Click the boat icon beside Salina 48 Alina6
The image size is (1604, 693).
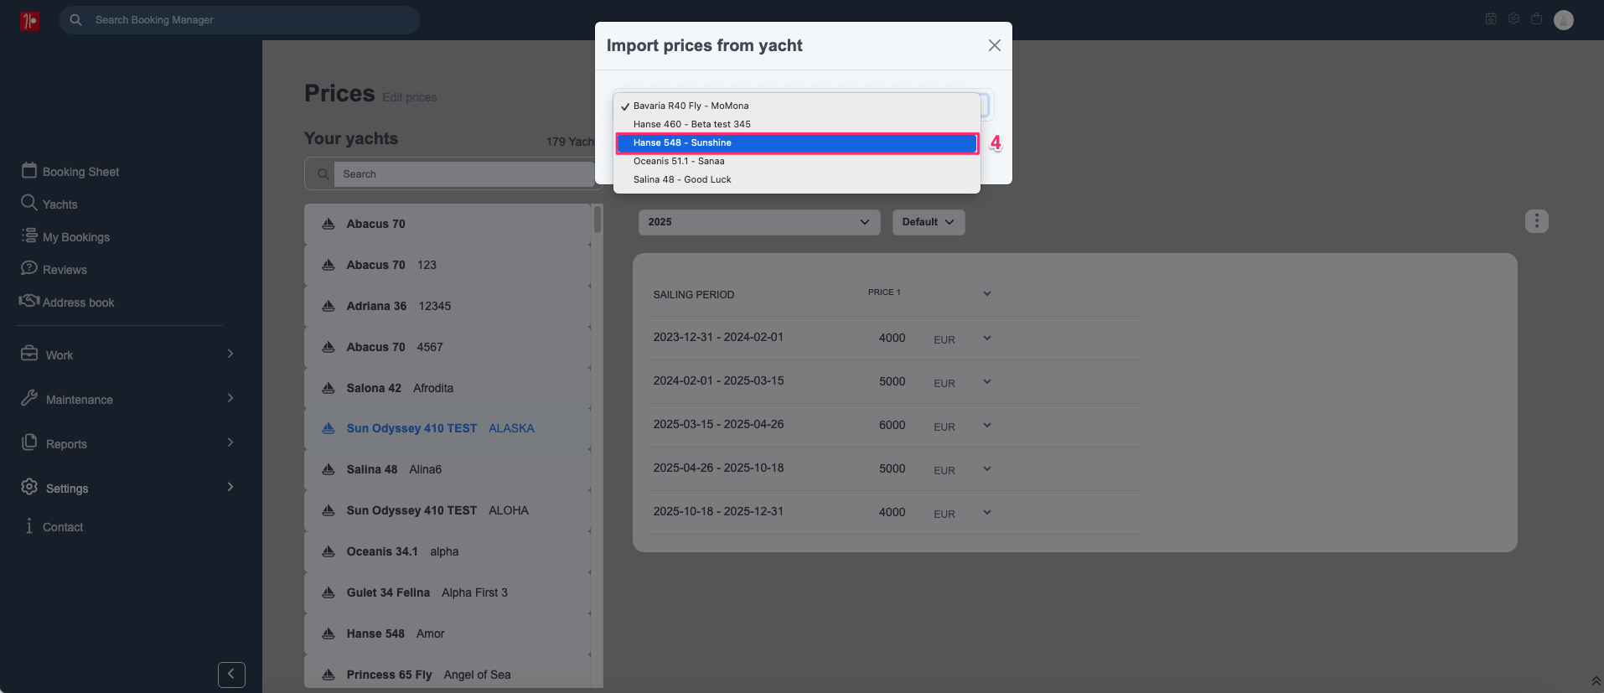point(329,469)
